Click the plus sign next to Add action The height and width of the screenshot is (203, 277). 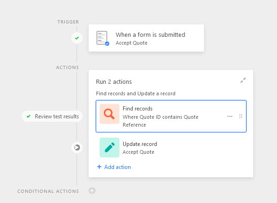click(99, 167)
